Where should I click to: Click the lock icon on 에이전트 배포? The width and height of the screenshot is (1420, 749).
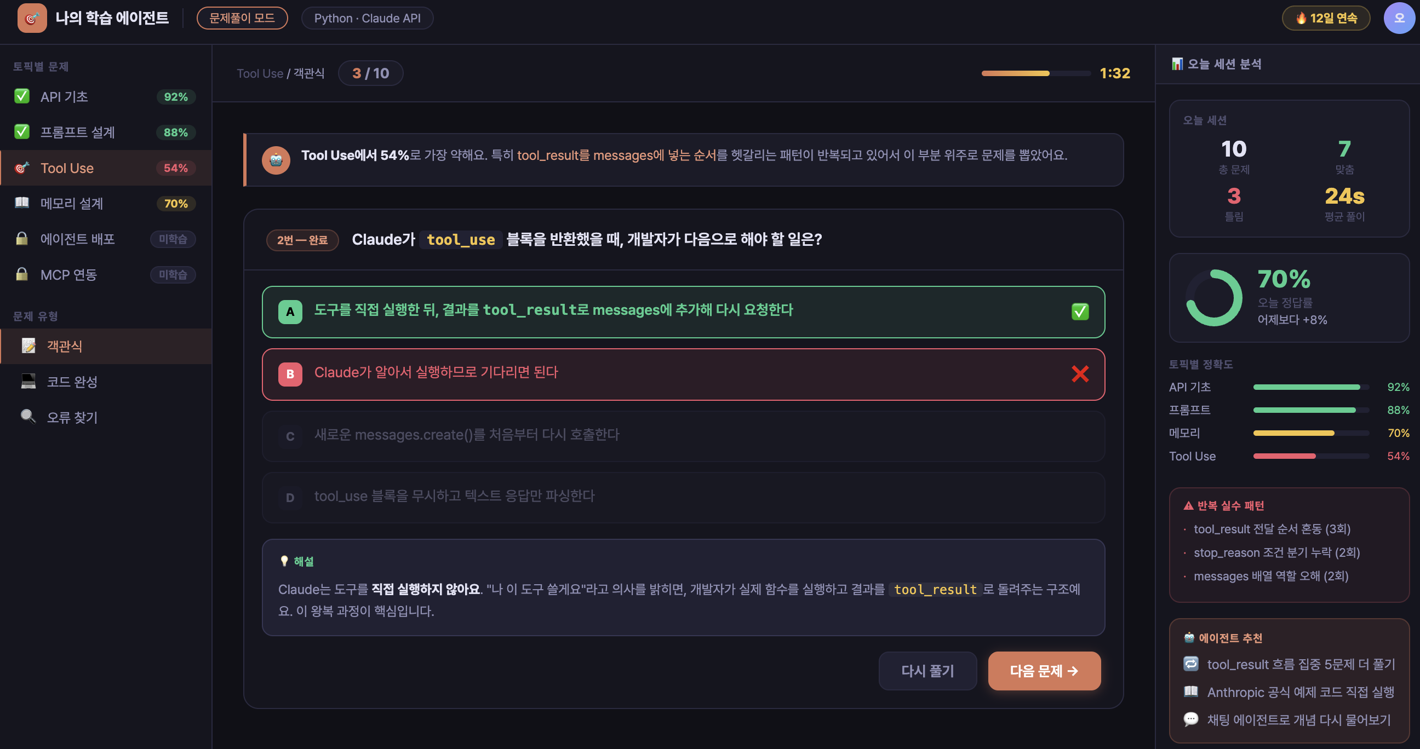tap(22, 239)
